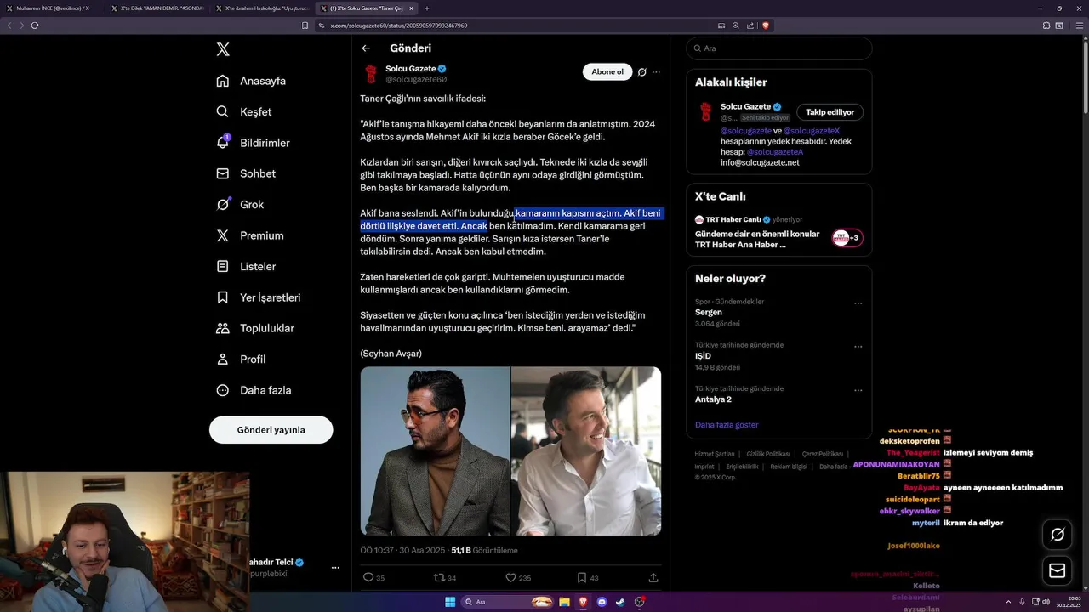Click the Ara search field on X
The image size is (1089, 612).
pyautogui.click(x=779, y=48)
